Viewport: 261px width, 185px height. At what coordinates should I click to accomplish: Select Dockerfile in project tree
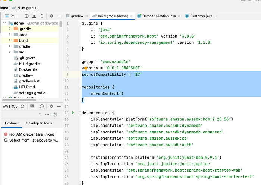point(25,69)
